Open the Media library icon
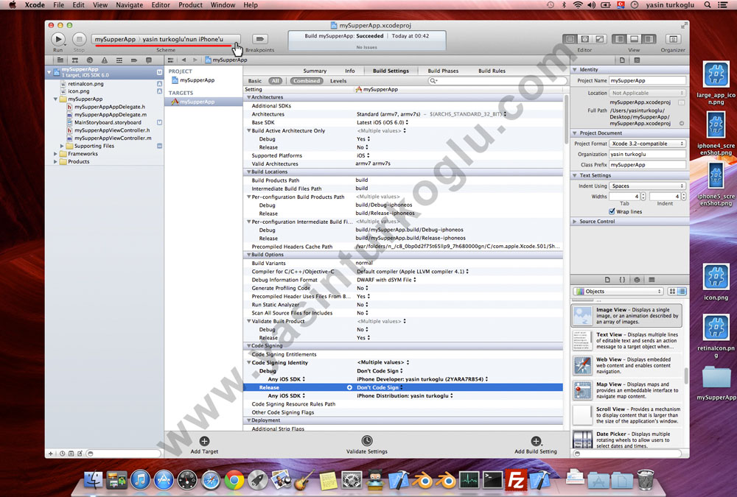The image size is (737, 497). coord(652,280)
